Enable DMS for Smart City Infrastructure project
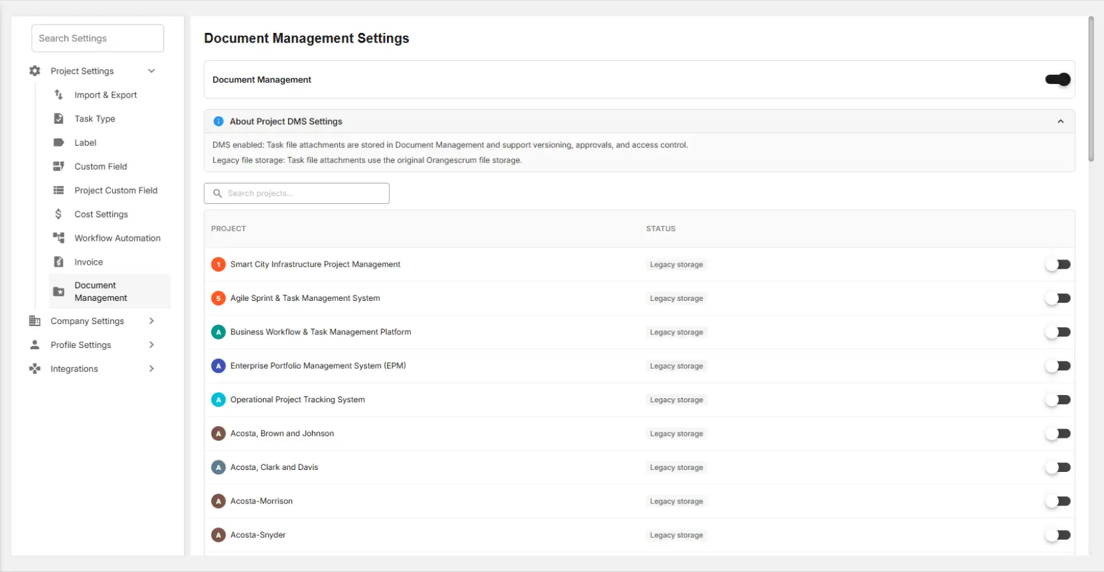The width and height of the screenshot is (1104, 572). tap(1058, 265)
